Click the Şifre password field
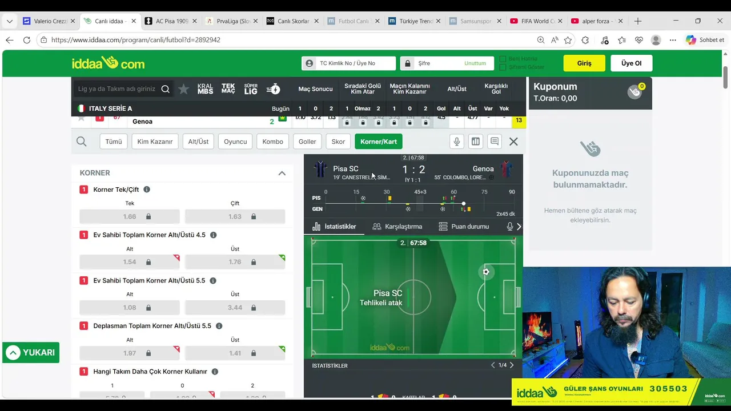The image size is (731, 411). [x=447, y=63]
